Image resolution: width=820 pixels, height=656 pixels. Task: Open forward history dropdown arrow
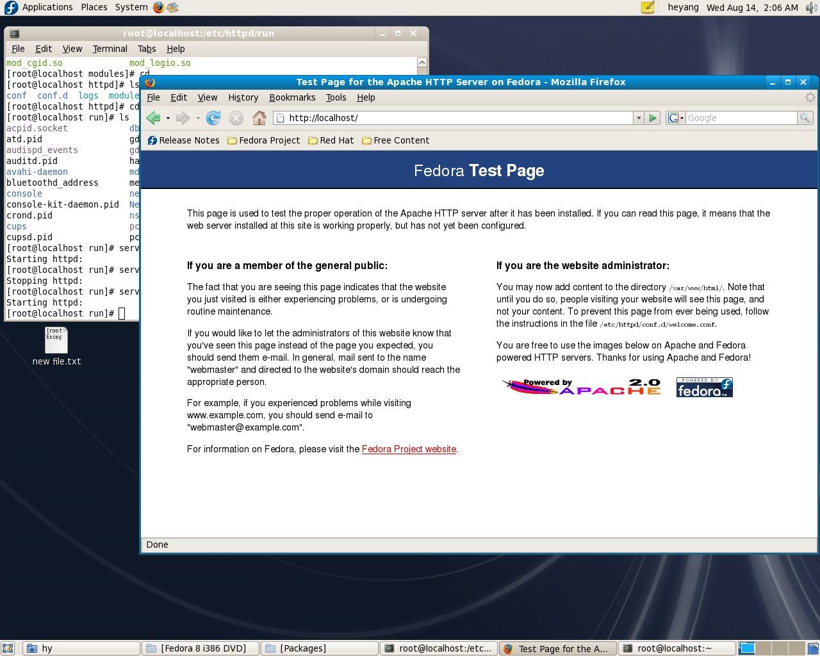click(198, 118)
